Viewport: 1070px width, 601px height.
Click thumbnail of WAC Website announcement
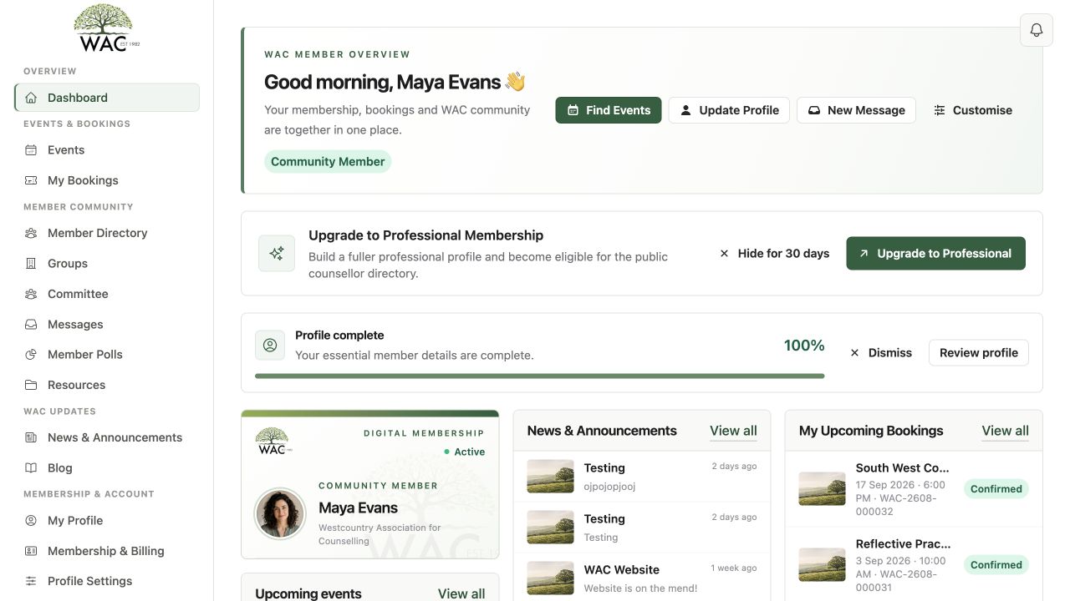tap(550, 578)
